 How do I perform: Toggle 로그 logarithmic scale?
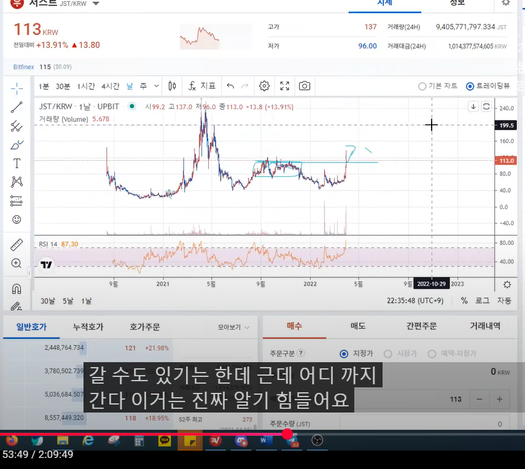coord(483,301)
